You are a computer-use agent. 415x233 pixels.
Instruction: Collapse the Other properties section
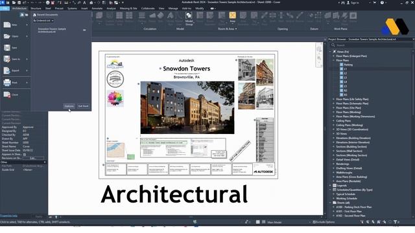pos(45,162)
